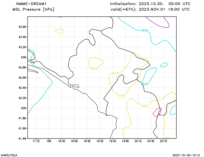Click the 20.7E longitude label
Image resolution: width=204 pixels, height=157 pixels.
pyautogui.click(x=163, y=141)
